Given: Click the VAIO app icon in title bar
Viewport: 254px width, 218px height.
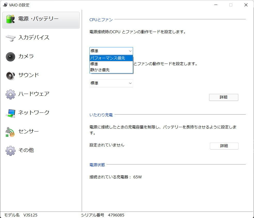Looking at the screenshot, I should pos(5,5).
